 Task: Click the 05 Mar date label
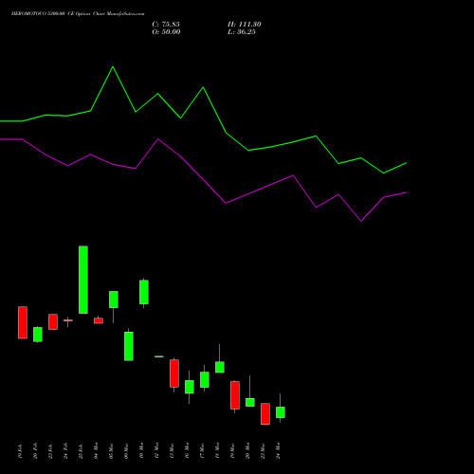pyautogui.click(x=111, y=450)
